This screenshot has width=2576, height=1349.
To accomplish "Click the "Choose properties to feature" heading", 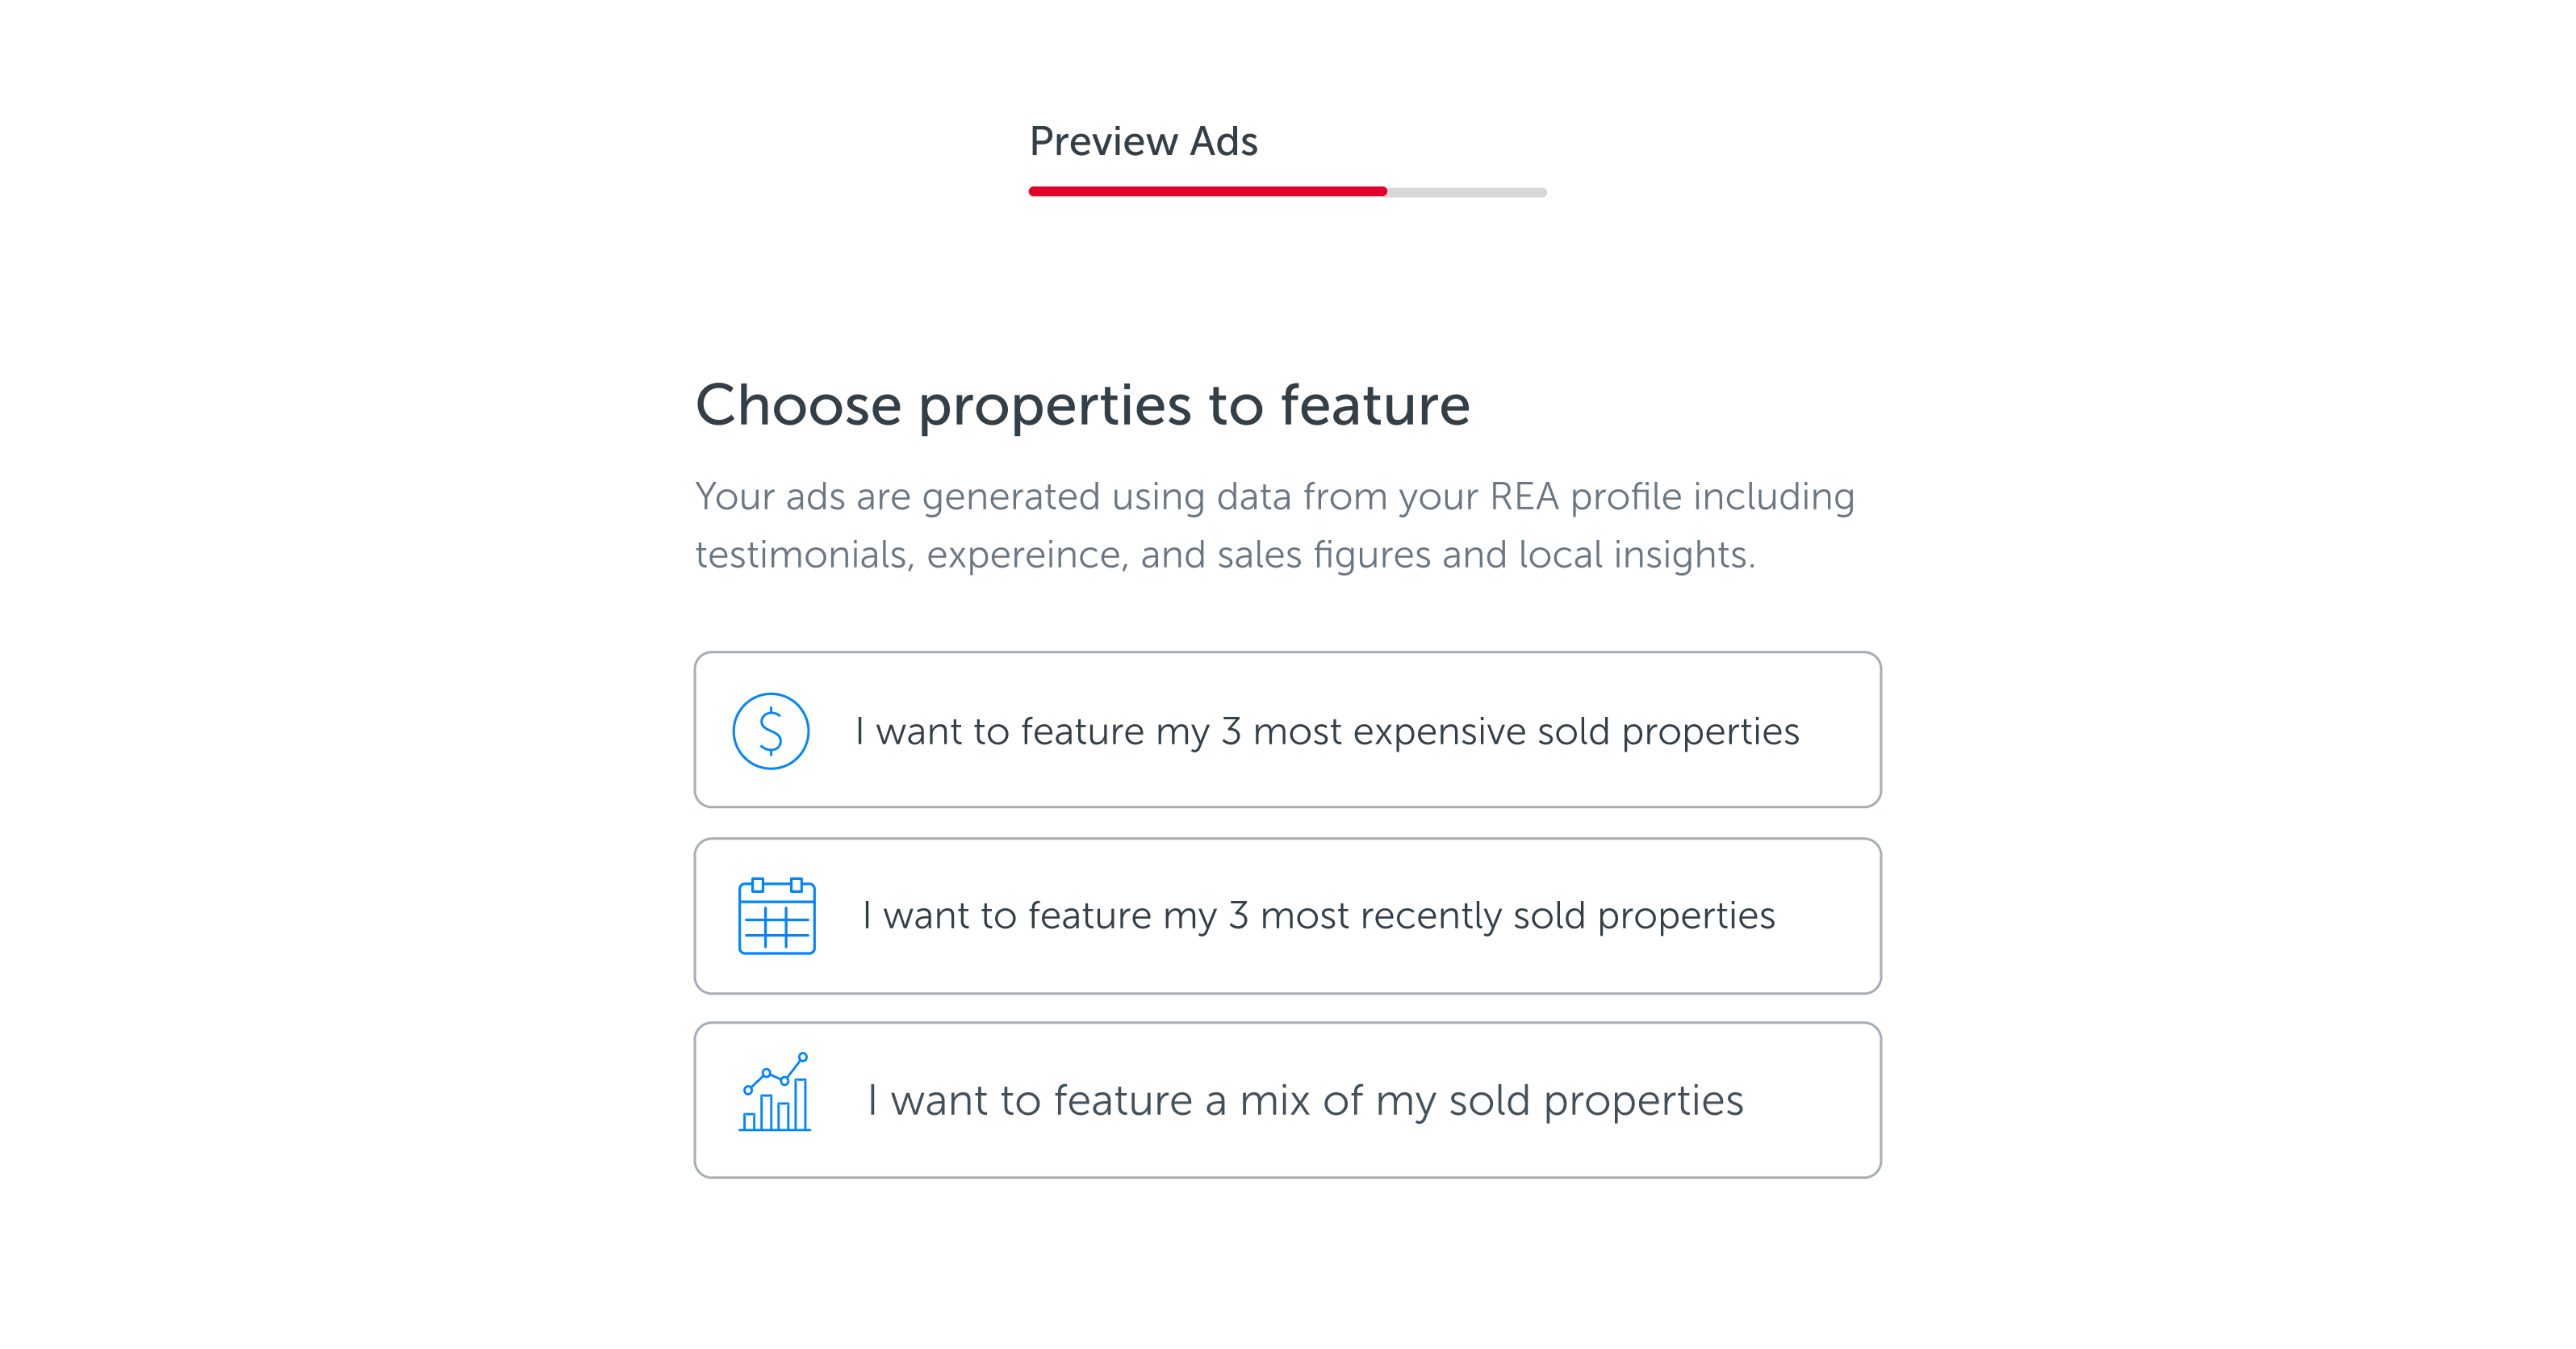I will tap(1082, 405).
